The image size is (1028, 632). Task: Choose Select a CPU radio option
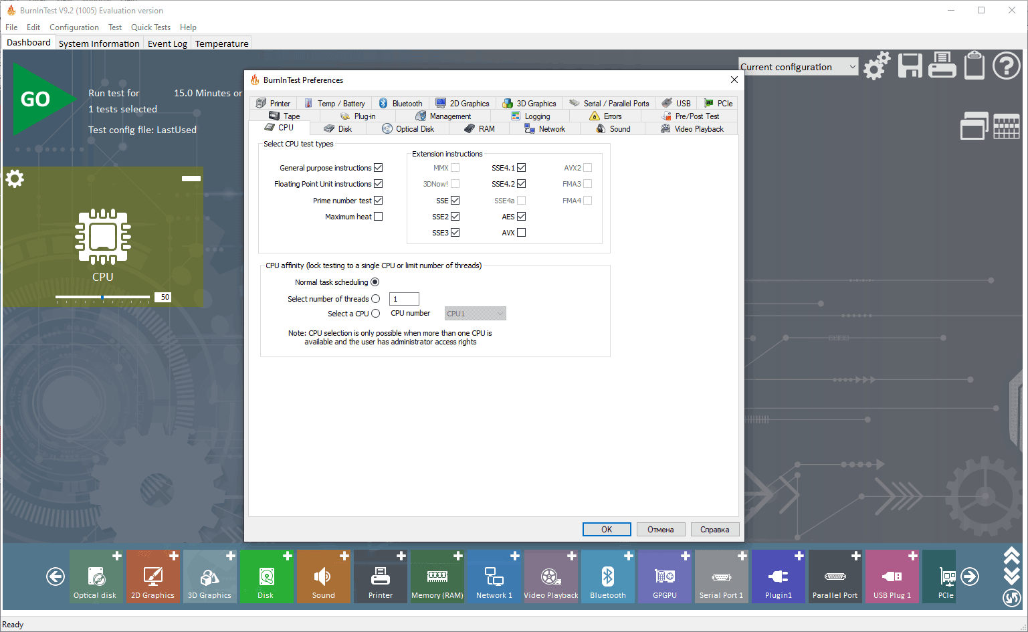(376, 314)
